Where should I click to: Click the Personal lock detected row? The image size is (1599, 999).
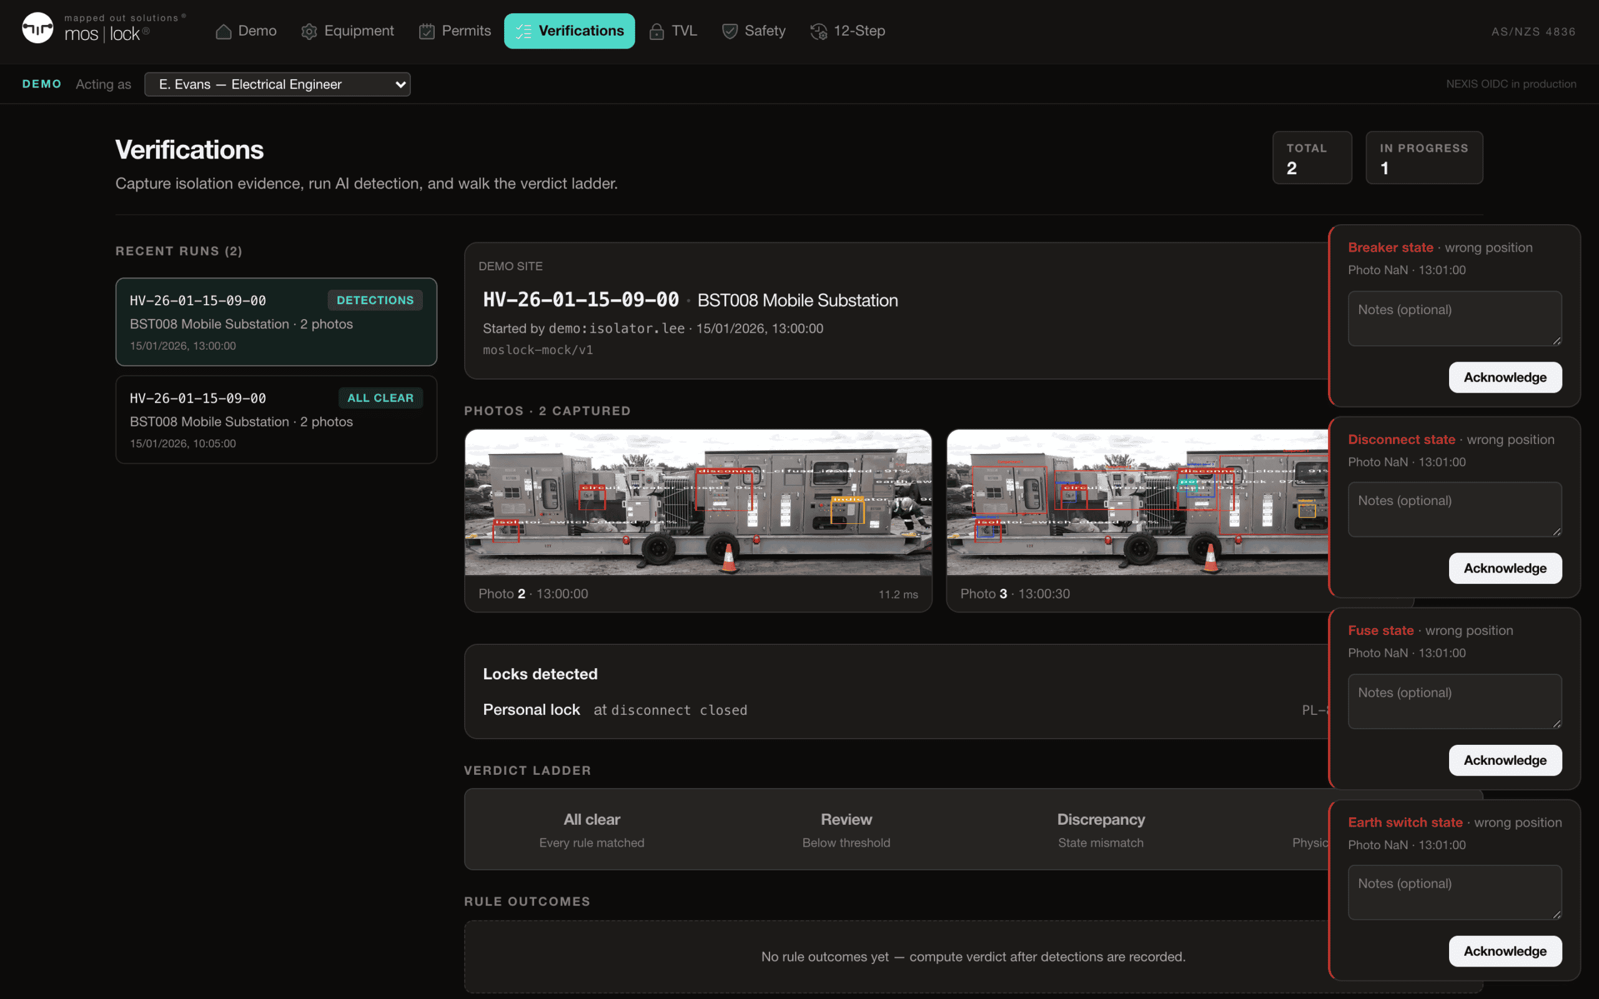click(905, 710)
